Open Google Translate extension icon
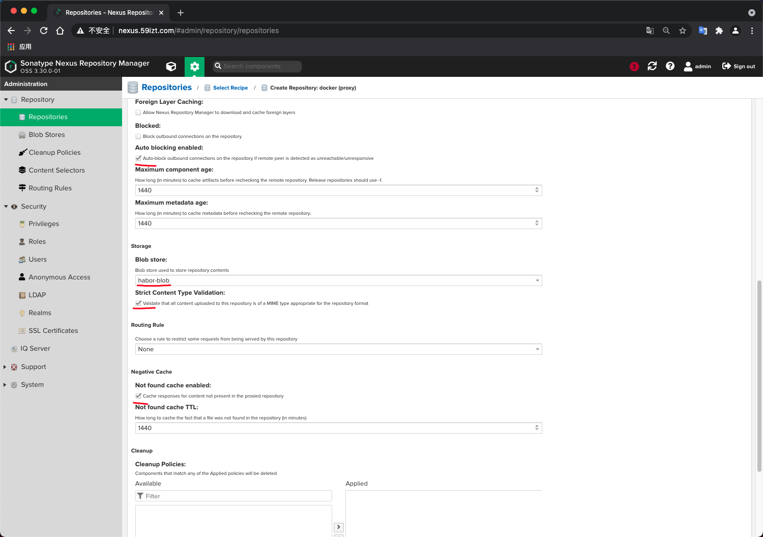 tap(703, 31)
